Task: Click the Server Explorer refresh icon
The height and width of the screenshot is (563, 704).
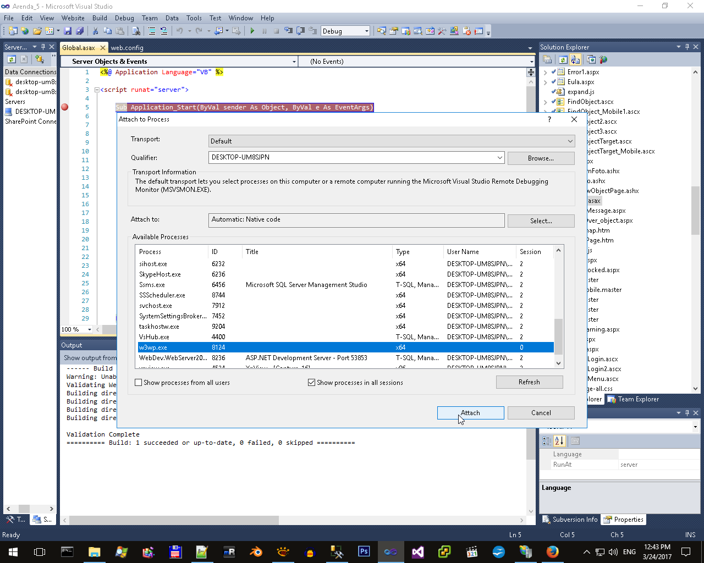Action: pos(11,59)
